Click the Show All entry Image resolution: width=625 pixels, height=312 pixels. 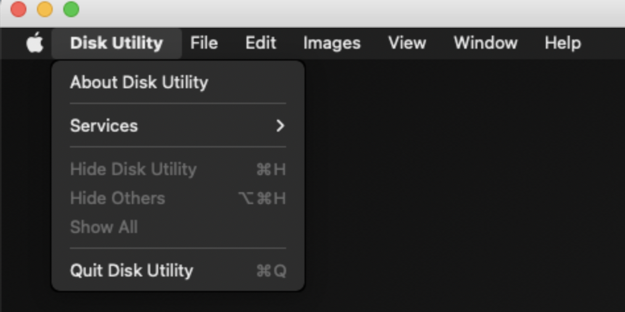[104, 227]
